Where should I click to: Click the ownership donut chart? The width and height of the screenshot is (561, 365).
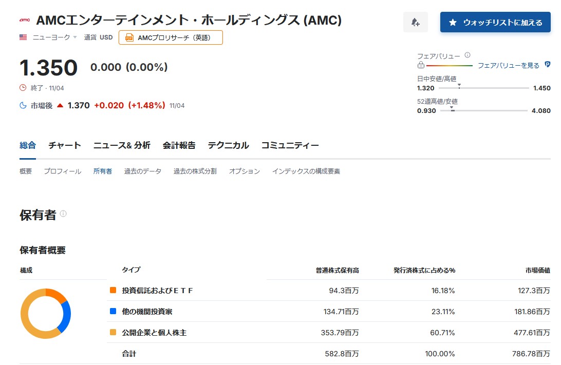[46, 313]
